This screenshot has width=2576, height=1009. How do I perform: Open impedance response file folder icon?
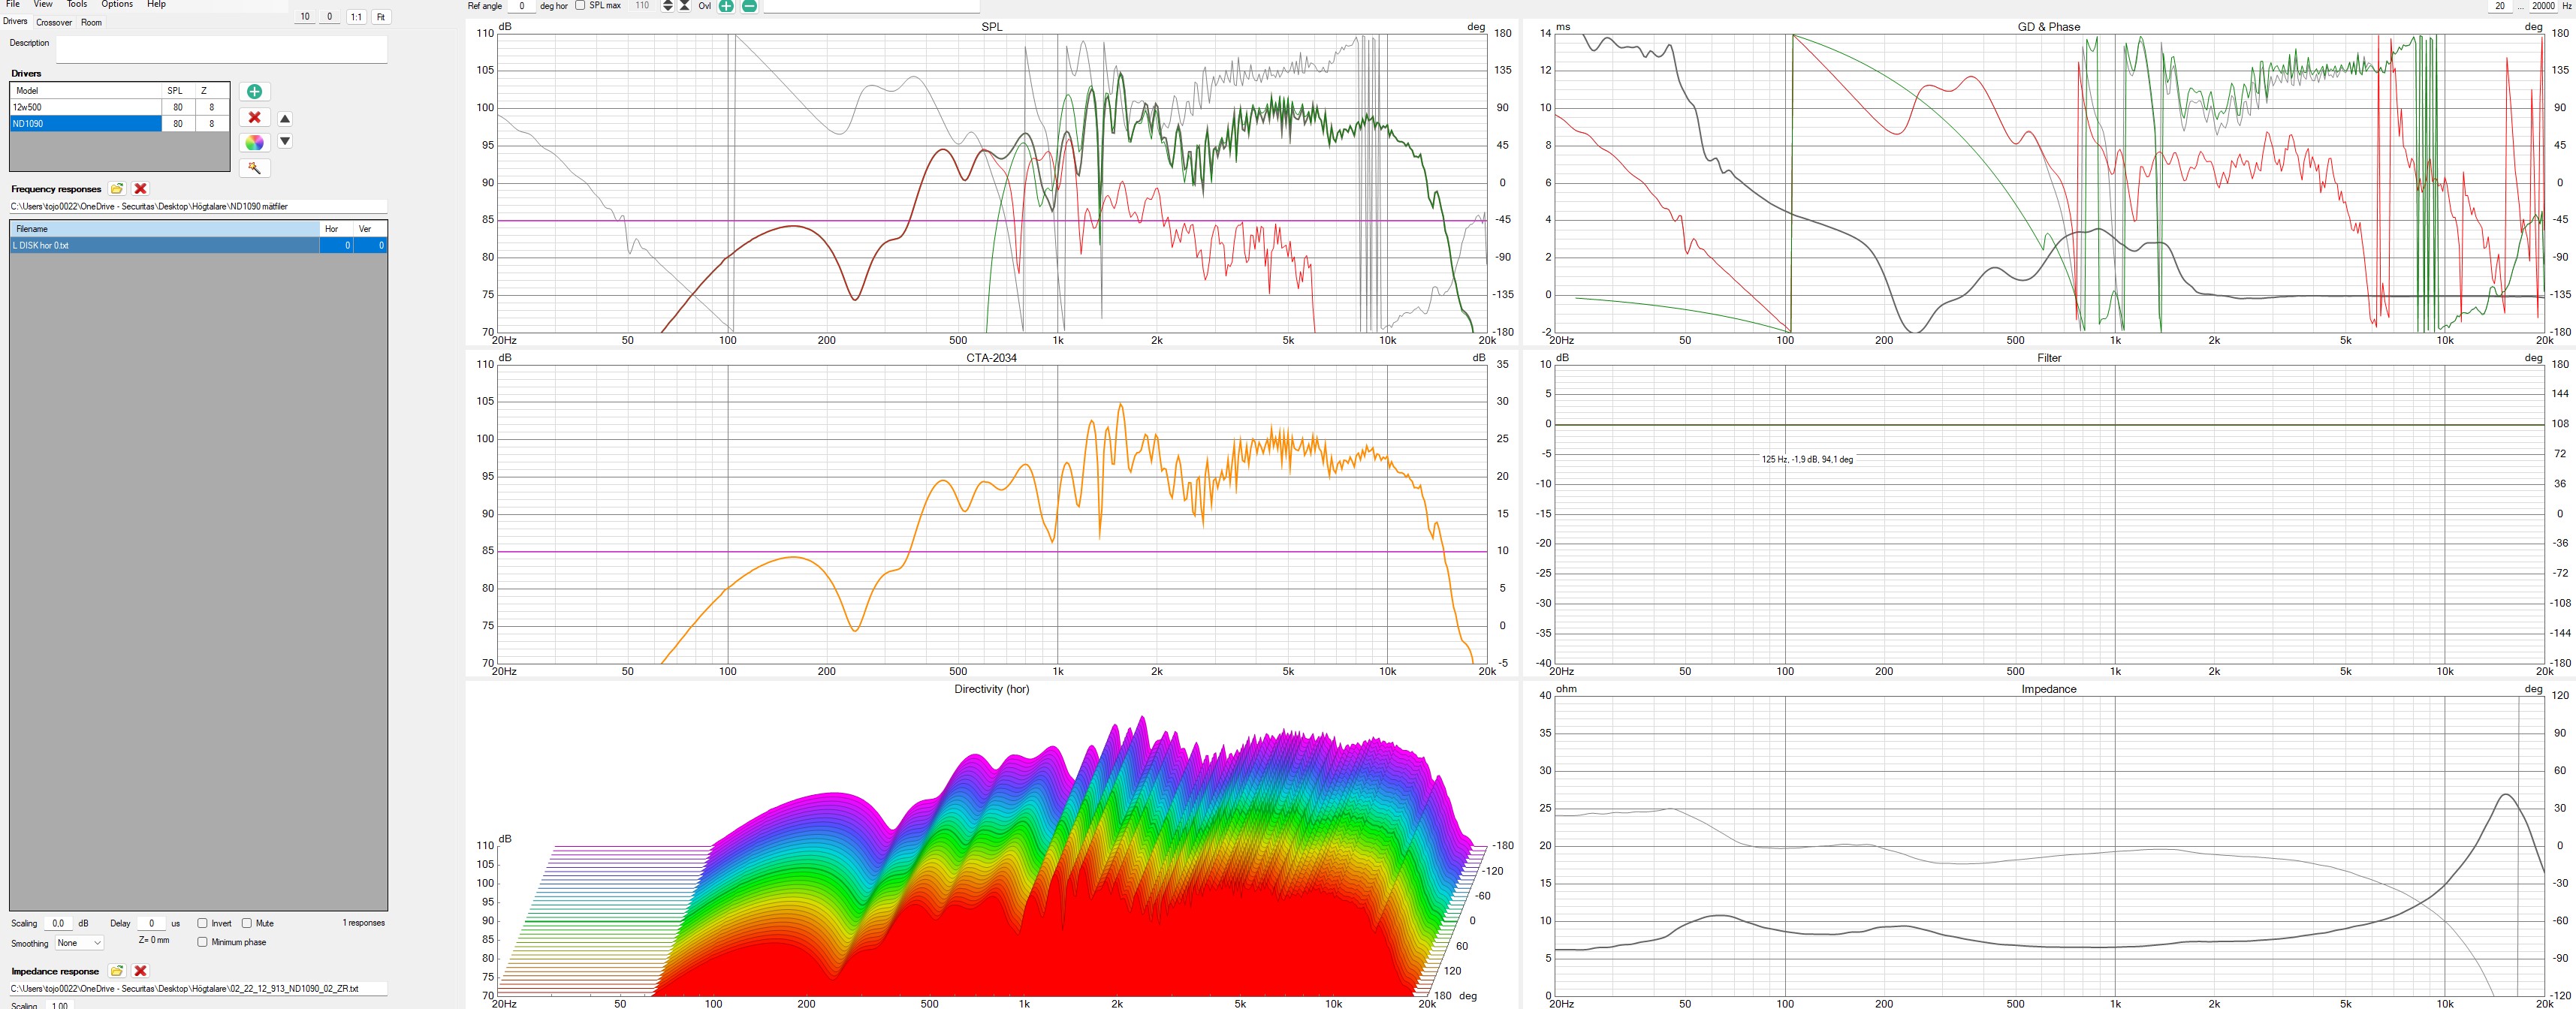pyautogui.click(x=117, y=971)
